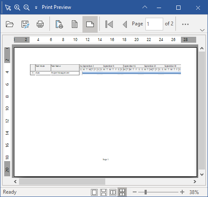This screenshot has width=208, height=197.
Task: Go to the previous page
Action: pyautogui.click(x=125, y=24)
